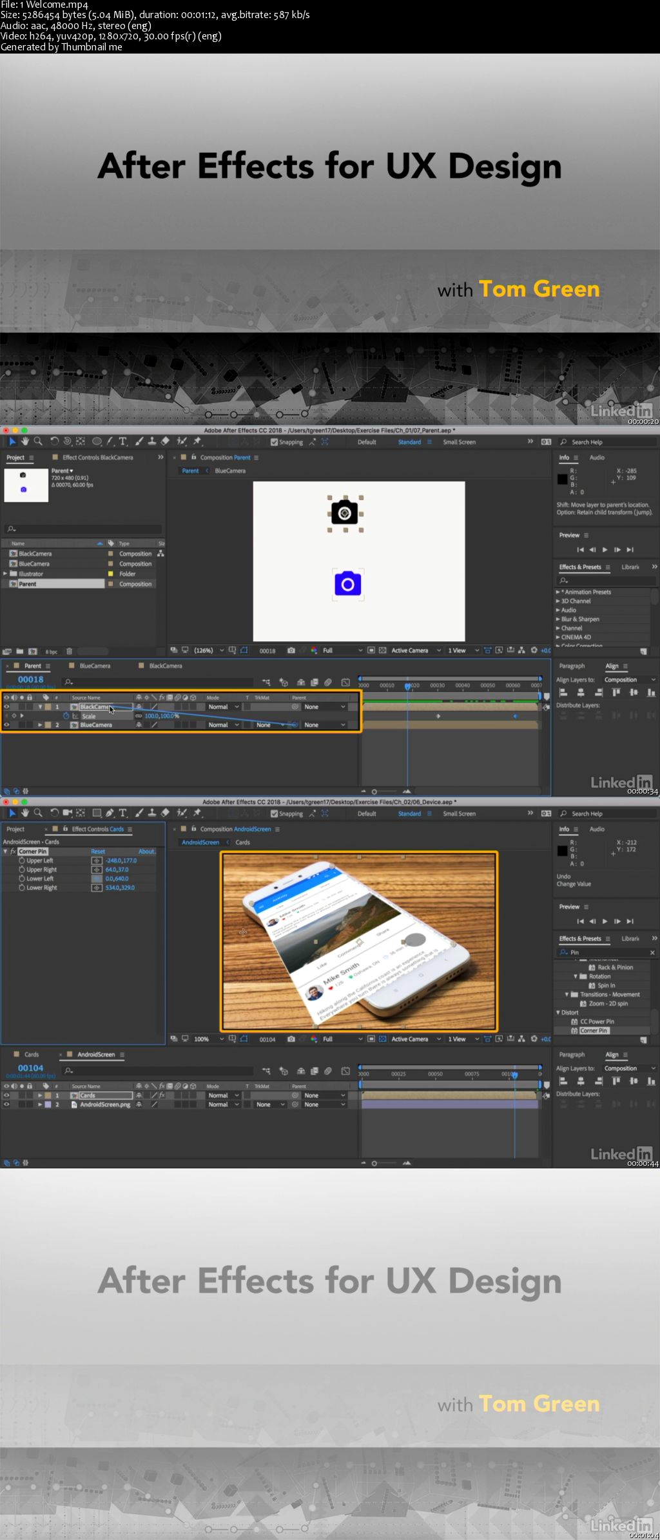Hide the AndroidScreen.png layer in timeline
This screenshot has height=1540, width=660.
coord(6,1105)
